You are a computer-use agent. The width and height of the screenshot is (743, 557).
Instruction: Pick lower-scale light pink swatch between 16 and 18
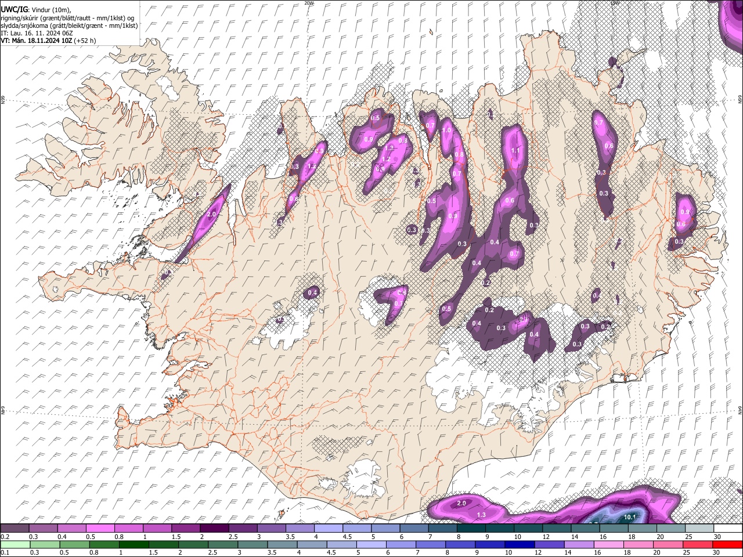(x=609, y=544)
